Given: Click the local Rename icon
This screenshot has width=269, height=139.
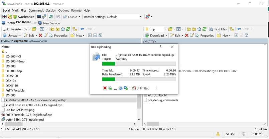Looking at the screenshot, I should point(45,35).
